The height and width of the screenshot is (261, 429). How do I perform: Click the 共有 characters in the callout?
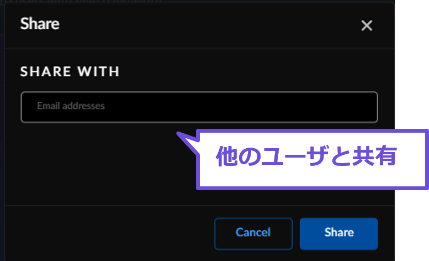click(374, 156)
